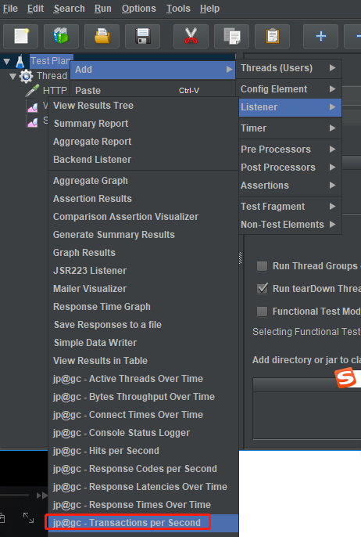The height and width of the screenshot is (537, 361).
Task: Add Graph Results listener
Action: 143,252
